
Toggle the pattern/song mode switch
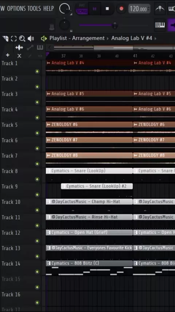click(82, 9)
